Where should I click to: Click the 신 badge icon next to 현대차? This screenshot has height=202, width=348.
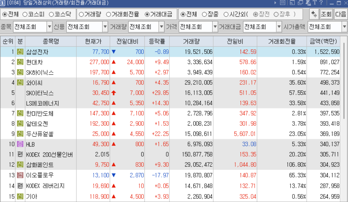click(x=20, y=62)
